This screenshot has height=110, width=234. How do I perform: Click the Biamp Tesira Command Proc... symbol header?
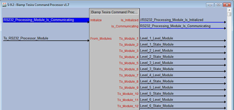114,12
